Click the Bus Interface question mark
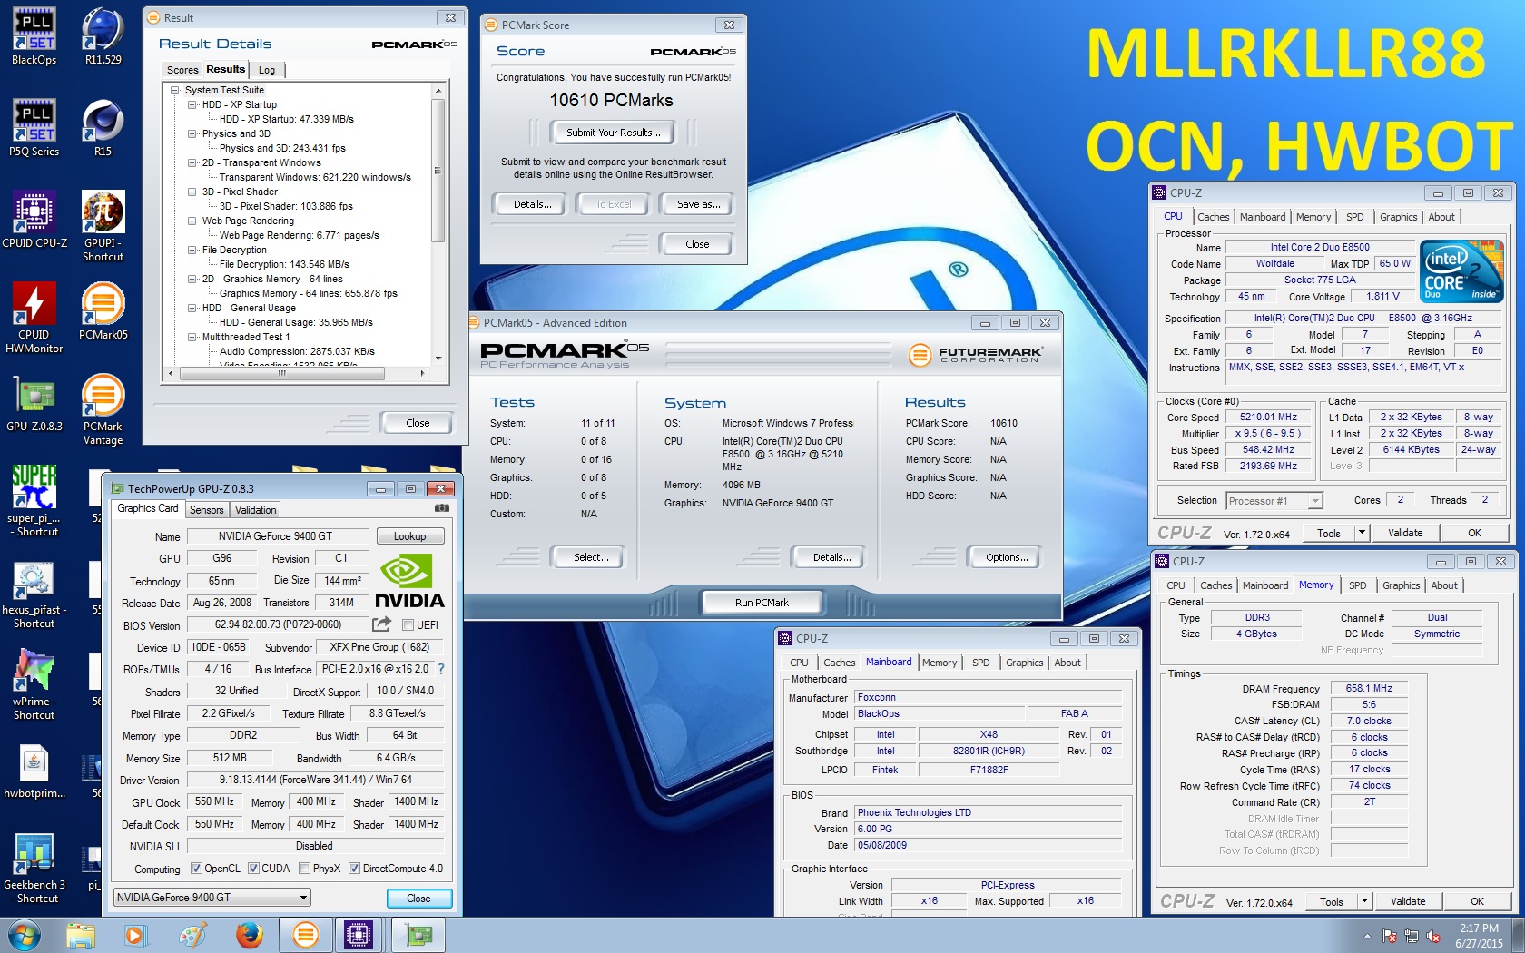 [441, 669]
